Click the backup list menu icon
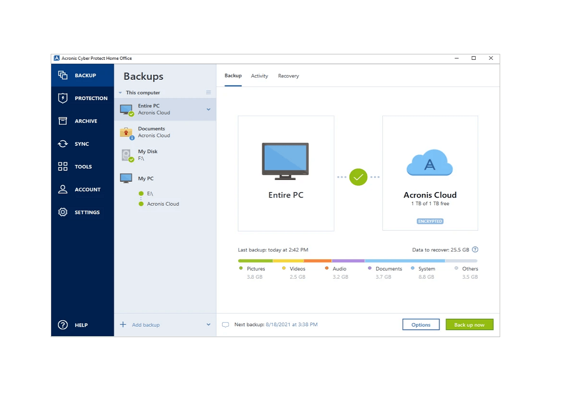 (x=208, y=92)
